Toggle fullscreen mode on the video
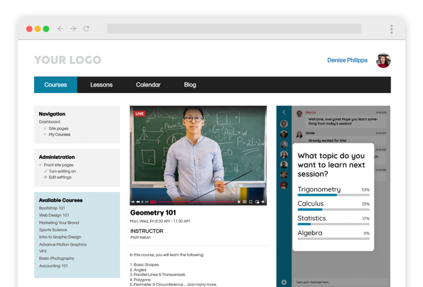The image size is (423, 287). 251,202
